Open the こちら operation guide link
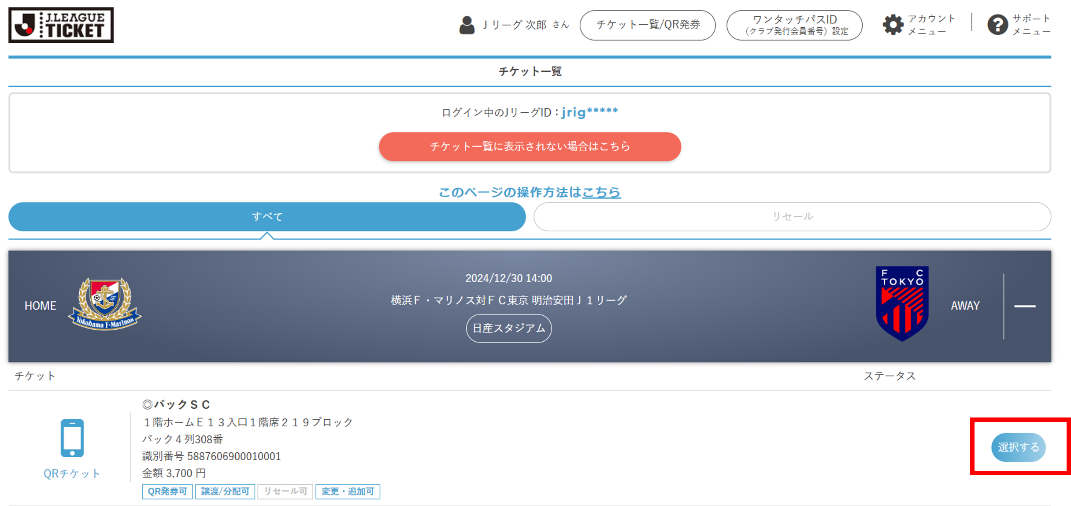The image size is (1071, 506). (x=601, y=192)
